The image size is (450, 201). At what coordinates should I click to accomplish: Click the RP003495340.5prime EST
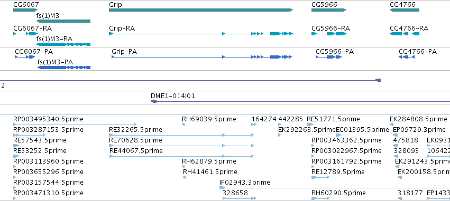pyautogui.click(x=75, y=125)
